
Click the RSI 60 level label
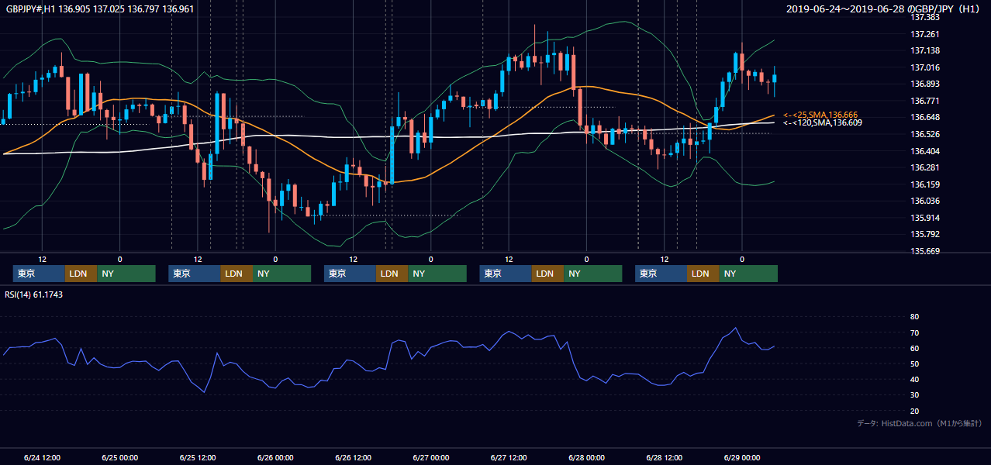point(915,348)
